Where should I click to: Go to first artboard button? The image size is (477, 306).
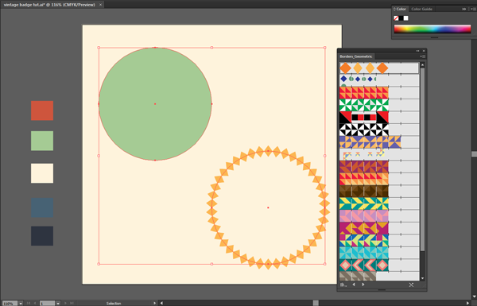tap(29, 304)
